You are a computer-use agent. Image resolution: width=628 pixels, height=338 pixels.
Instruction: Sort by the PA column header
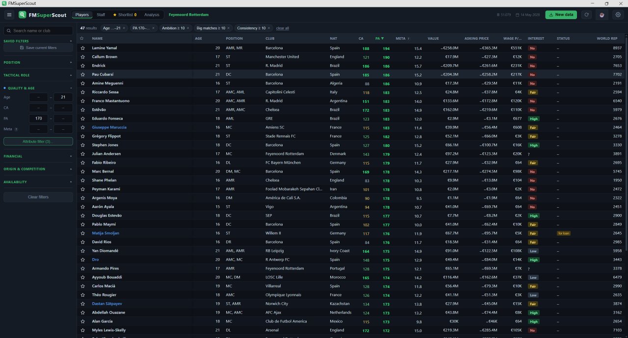[379, 38]
